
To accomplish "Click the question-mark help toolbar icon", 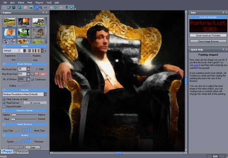I will tap(67, 7).
